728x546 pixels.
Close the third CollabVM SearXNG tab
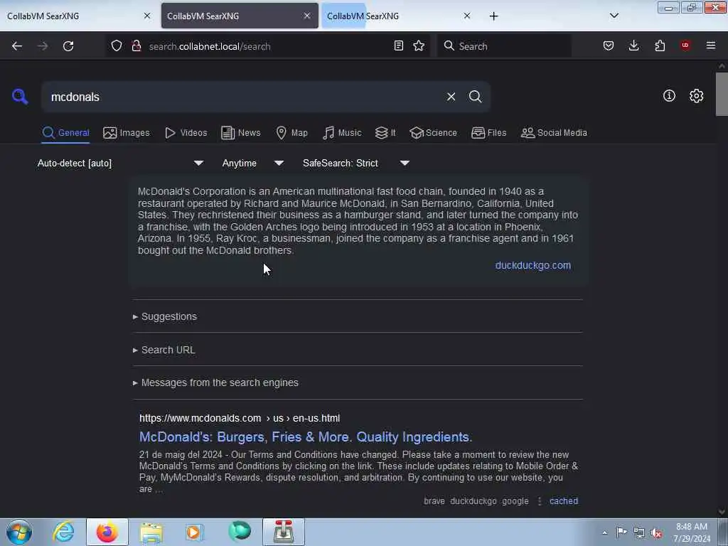pyautogui.click(x=467, y=16)
